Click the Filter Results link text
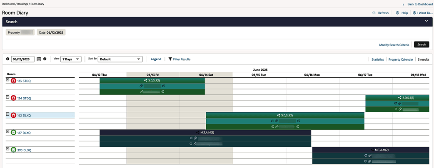 coord(182,59)
